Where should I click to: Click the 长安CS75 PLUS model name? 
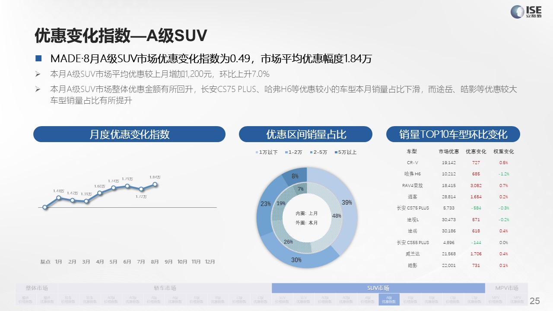click(413, 208)
